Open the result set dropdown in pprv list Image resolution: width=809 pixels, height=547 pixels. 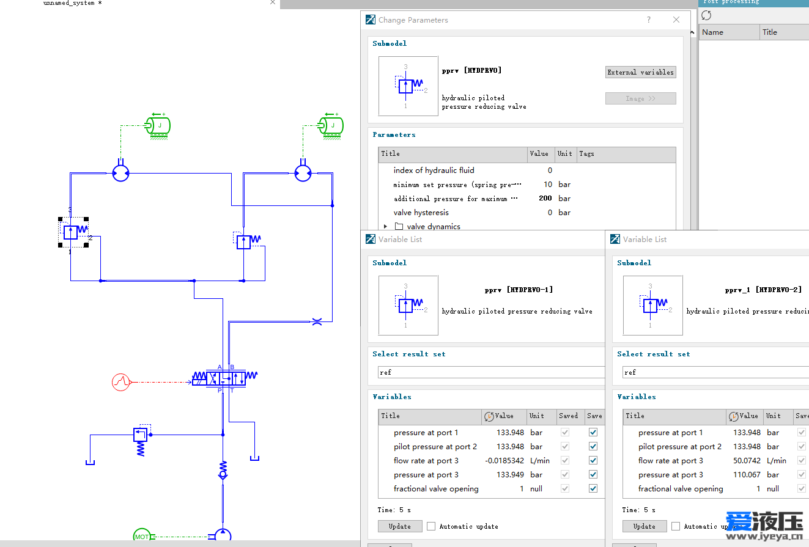point(492,372)
